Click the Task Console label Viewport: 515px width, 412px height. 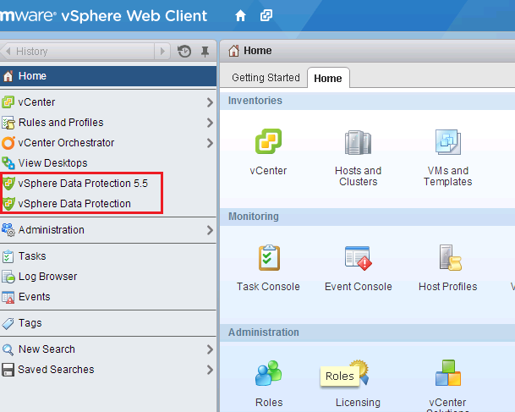click(x=268, y=287)
